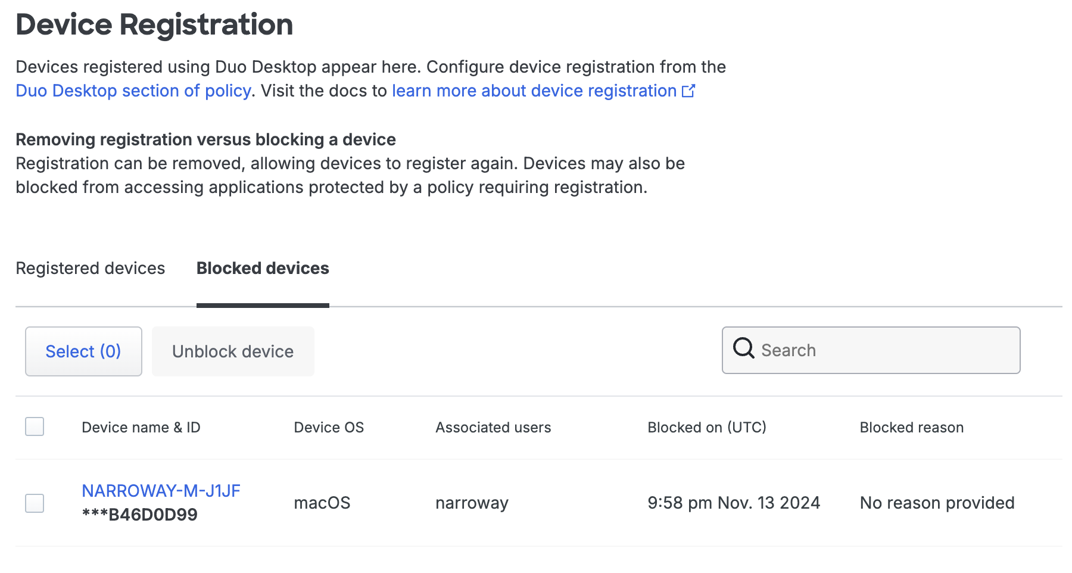Viewport: 1072px width, 573px height.
Task: Open the Duo Desktop section of policy link
Action: coord(132,91)
